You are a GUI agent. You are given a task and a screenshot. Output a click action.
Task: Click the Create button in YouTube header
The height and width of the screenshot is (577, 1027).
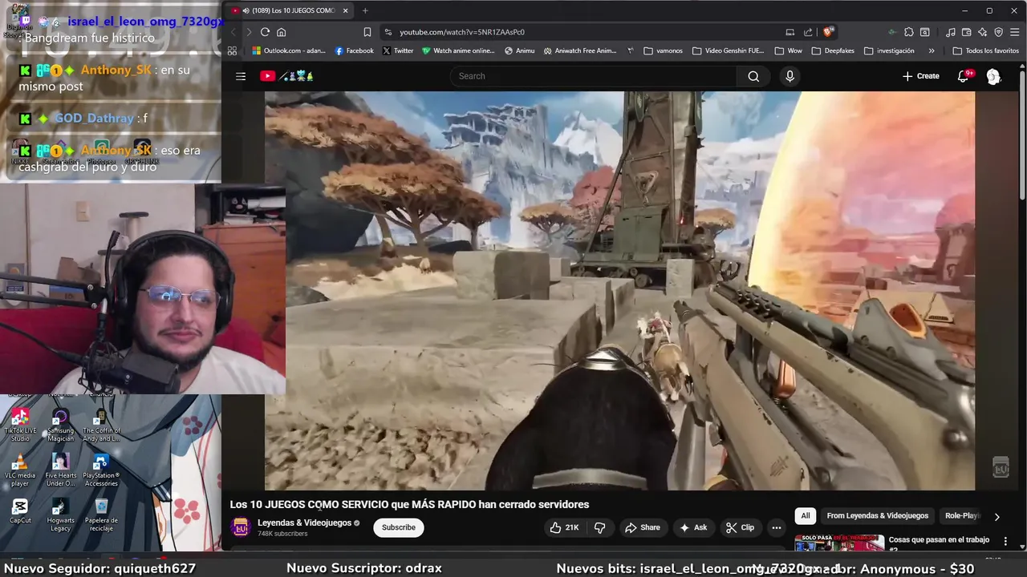point(921,76)
